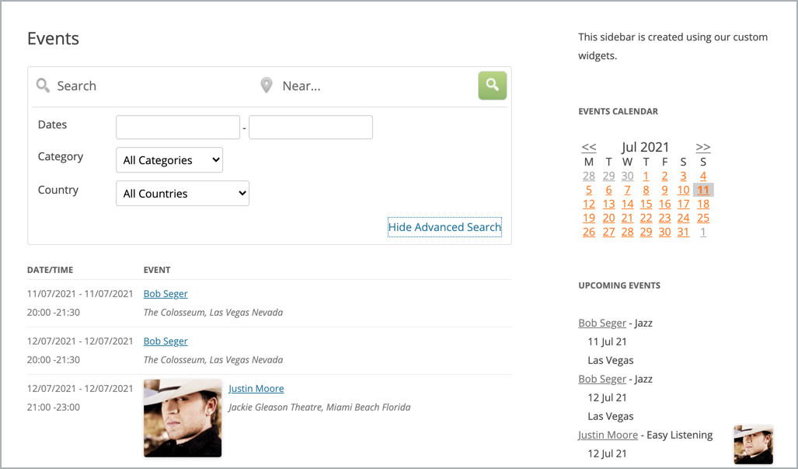Go to previous month in calendar
This screenshot has height=469, width=798.
point(589,147)
